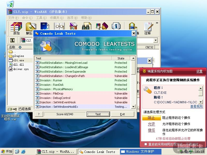Open the 命令 menu in WinRAR
207x155 pixels.
pos(27,18)
